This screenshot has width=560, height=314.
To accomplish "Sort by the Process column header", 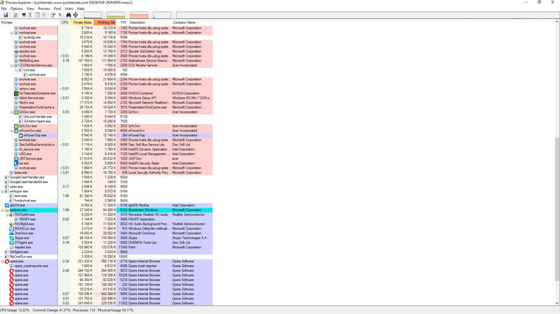I will coord(29,22).
